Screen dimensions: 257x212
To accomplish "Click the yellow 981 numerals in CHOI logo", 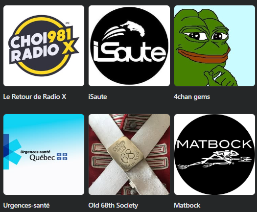I will pos(60,36).
